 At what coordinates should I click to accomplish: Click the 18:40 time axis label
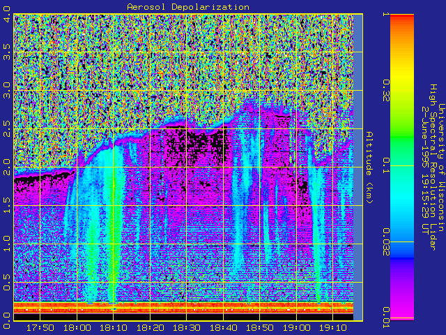pyautogui.click(x=223, y=328)
